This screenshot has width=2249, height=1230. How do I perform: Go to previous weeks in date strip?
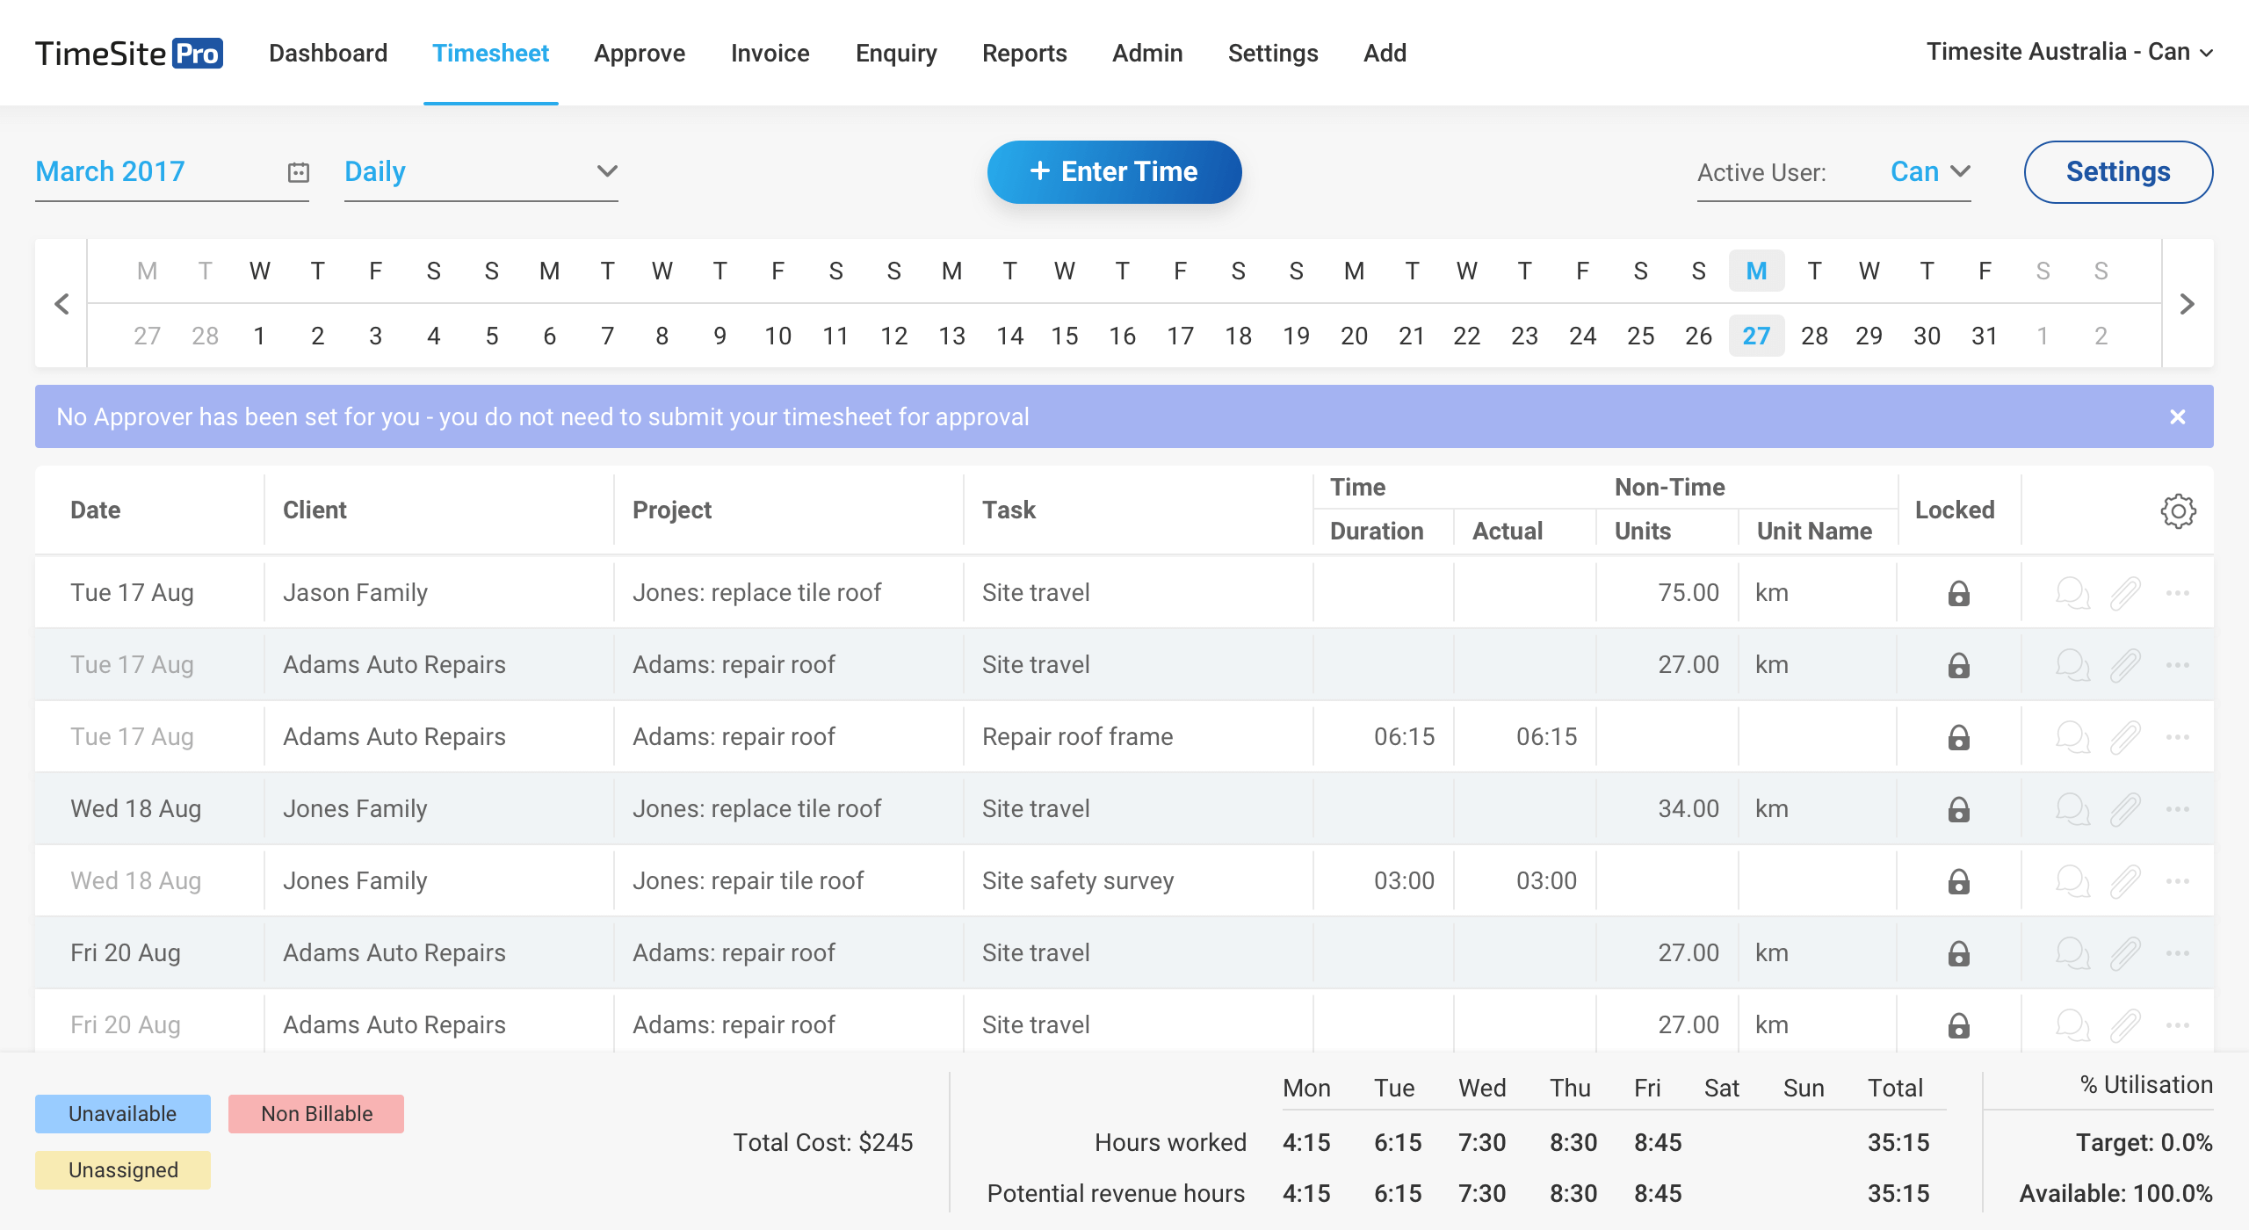pyautogui.click(x=61, y=304)
